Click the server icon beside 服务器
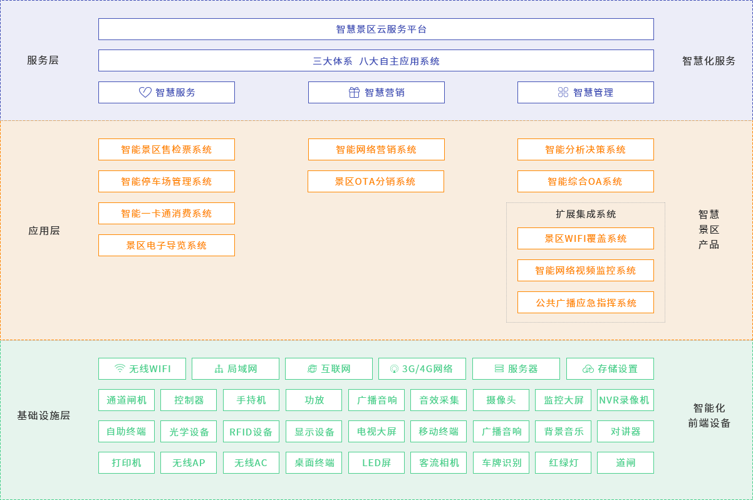 click(499, 368)
